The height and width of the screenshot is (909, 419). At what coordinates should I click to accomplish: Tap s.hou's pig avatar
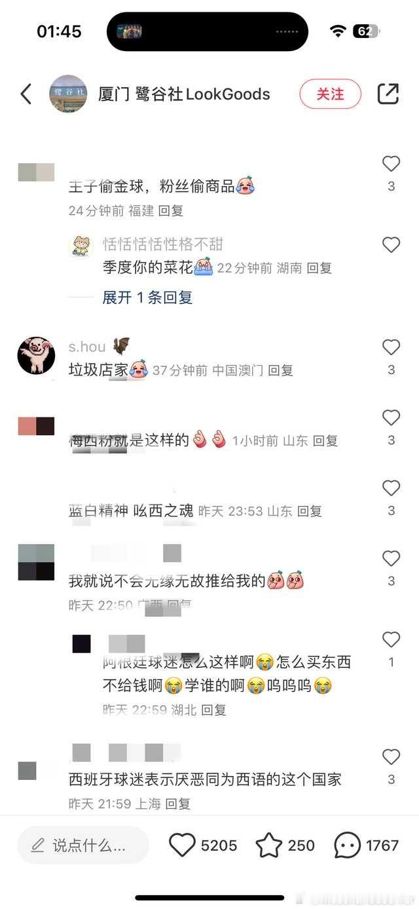tap(36, 355)
